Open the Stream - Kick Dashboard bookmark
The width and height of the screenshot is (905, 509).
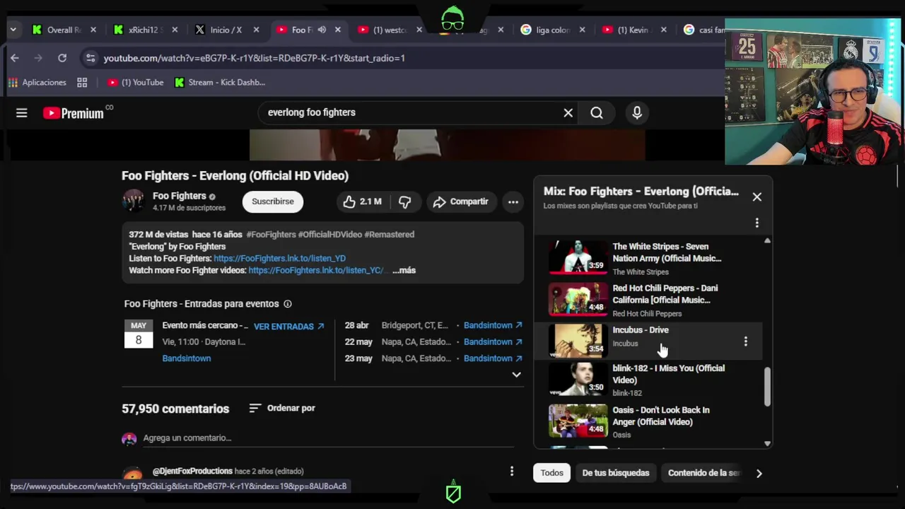[220, 82]
